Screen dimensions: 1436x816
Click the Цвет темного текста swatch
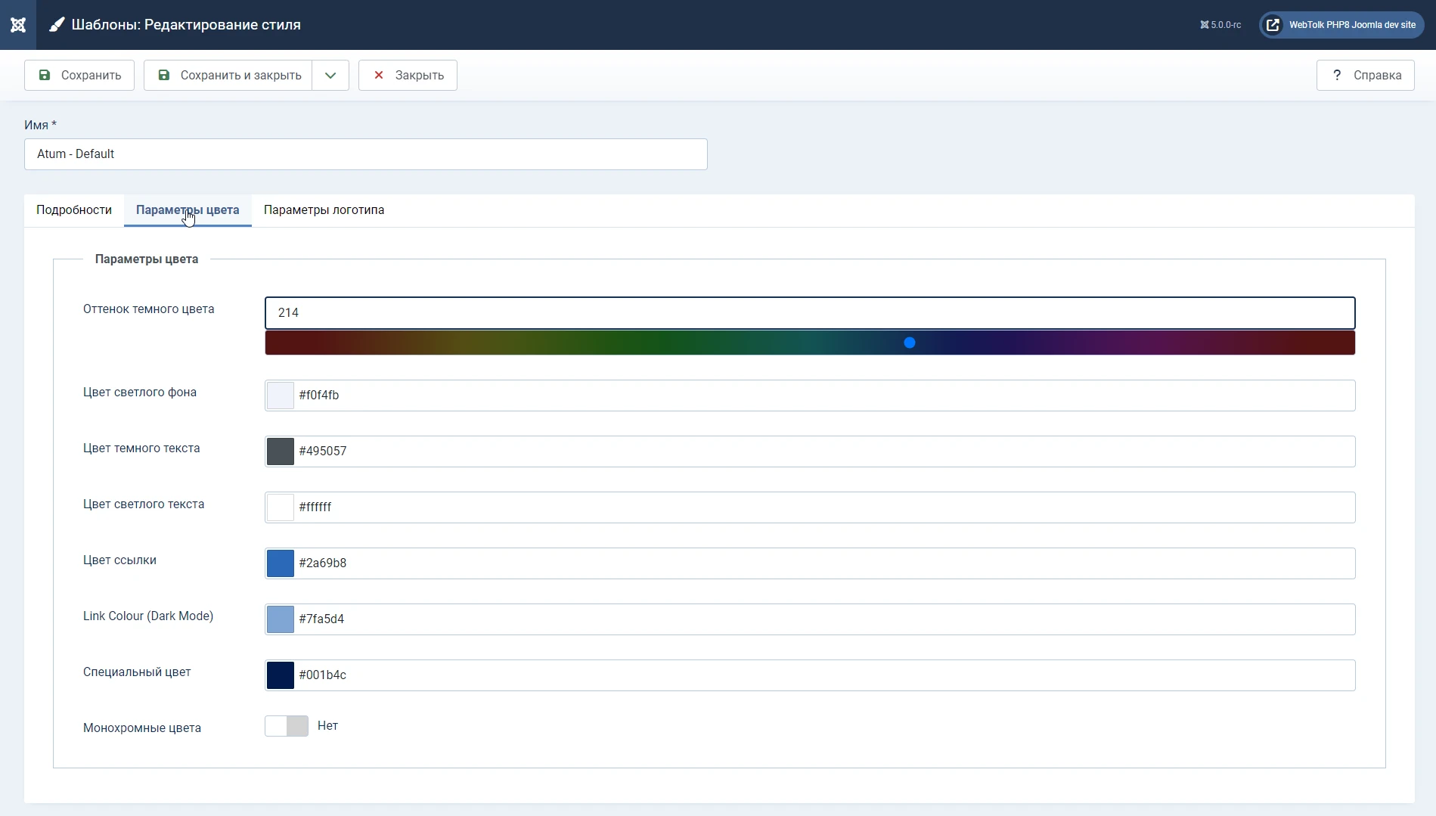click(x=280, y=451)
